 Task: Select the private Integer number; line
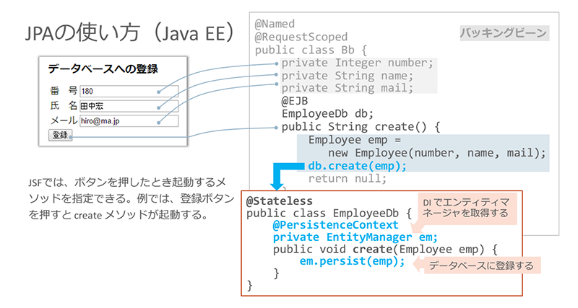[358, 63]
